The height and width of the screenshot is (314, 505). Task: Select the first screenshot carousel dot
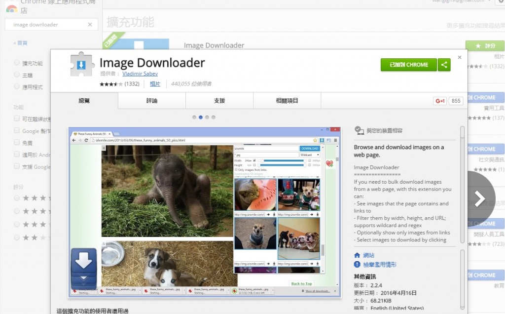click(194, 118)
